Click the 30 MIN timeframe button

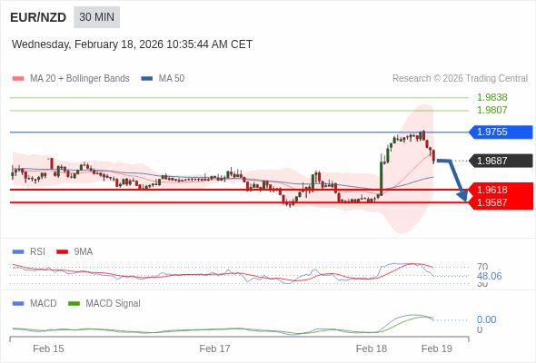(96, 17)
